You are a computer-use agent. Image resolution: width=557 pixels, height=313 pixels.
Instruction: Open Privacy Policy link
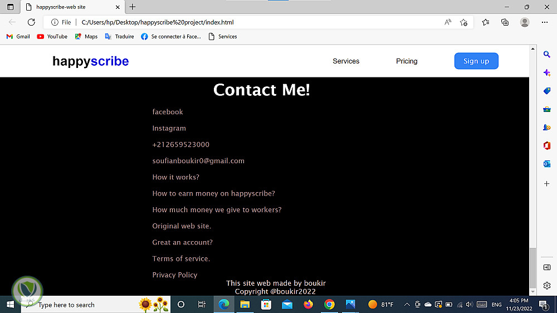click(175, 275)
